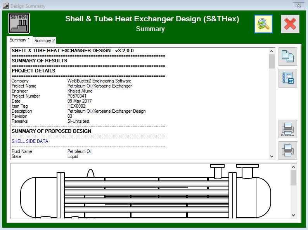
Task: Click the red X exit icon
Action: tap(290, 24)
